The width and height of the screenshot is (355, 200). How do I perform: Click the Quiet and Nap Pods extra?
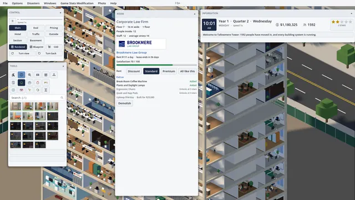pyautogui.click(x=156, y=93)
